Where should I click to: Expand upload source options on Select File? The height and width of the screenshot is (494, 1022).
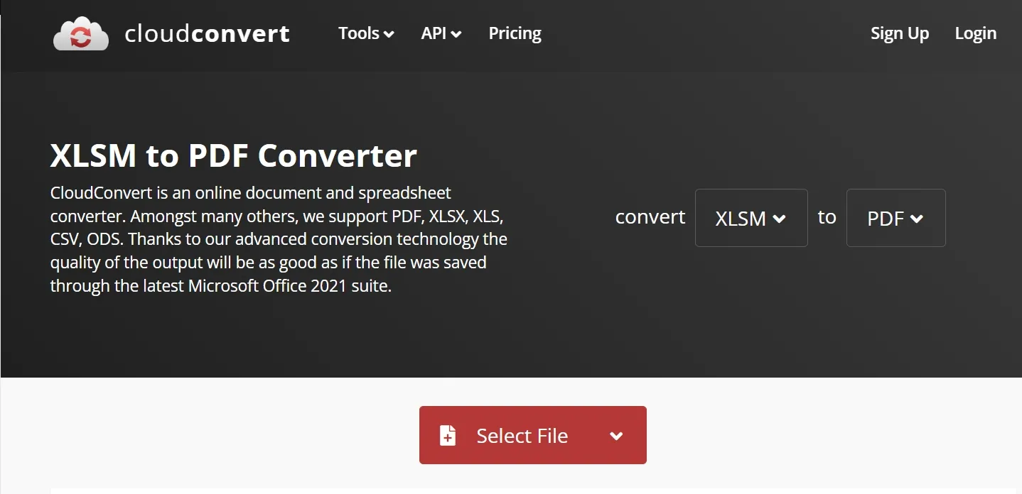click(x=615, y=435)
